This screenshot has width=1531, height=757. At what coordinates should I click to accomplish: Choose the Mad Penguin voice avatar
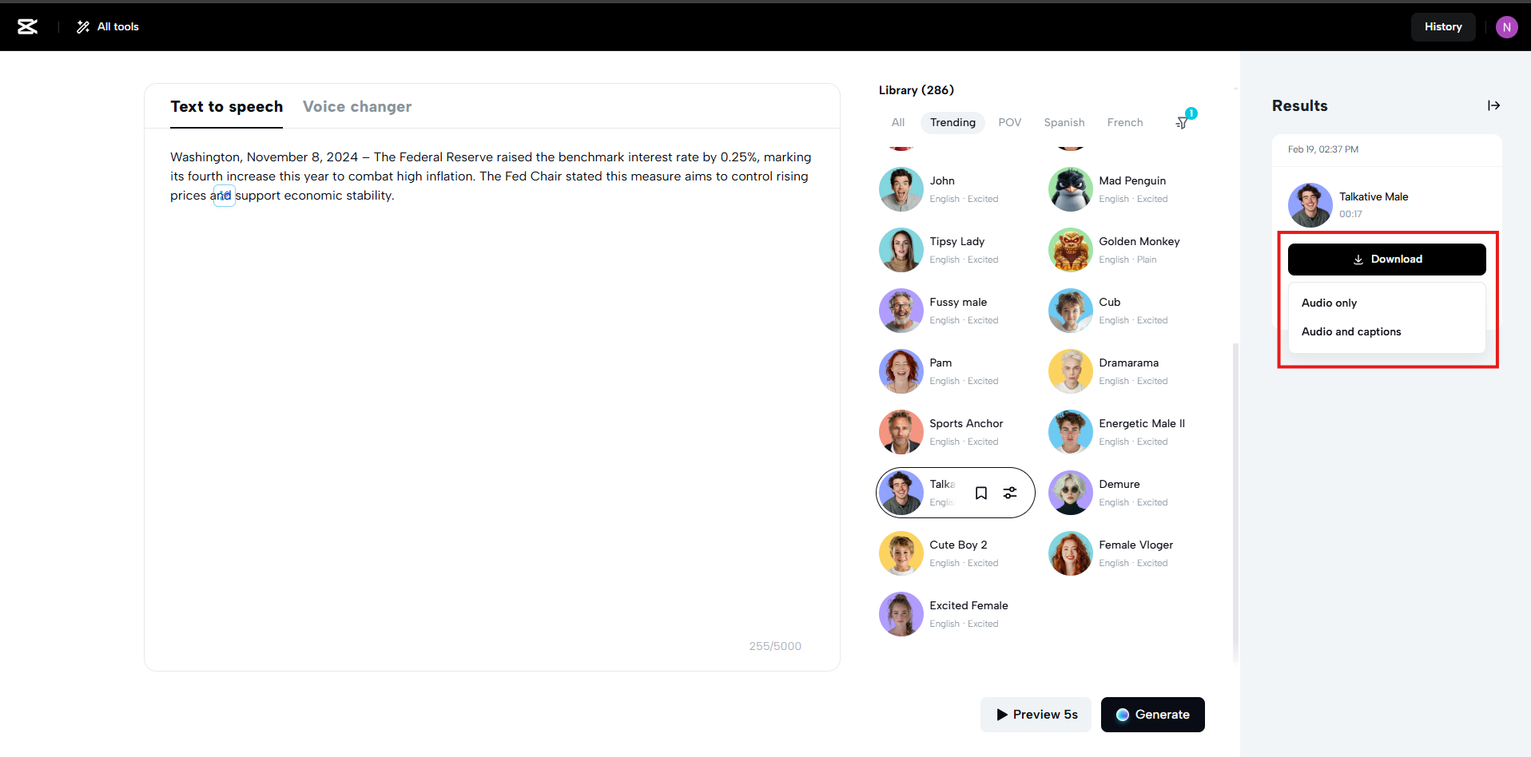coord(1071,189)
